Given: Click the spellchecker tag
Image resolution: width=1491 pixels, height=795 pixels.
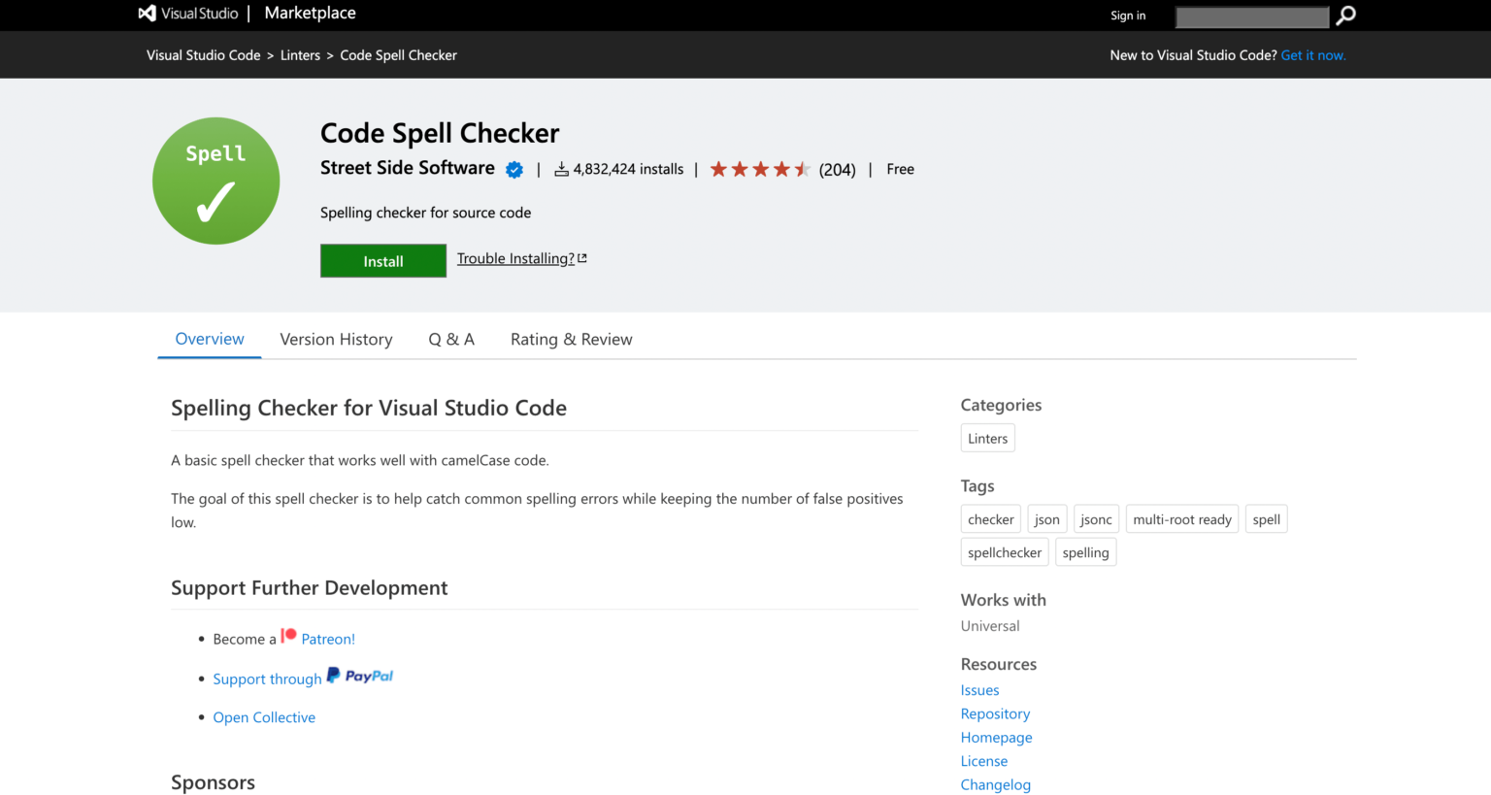Looking at the screenshot, I should [1004, 551].
